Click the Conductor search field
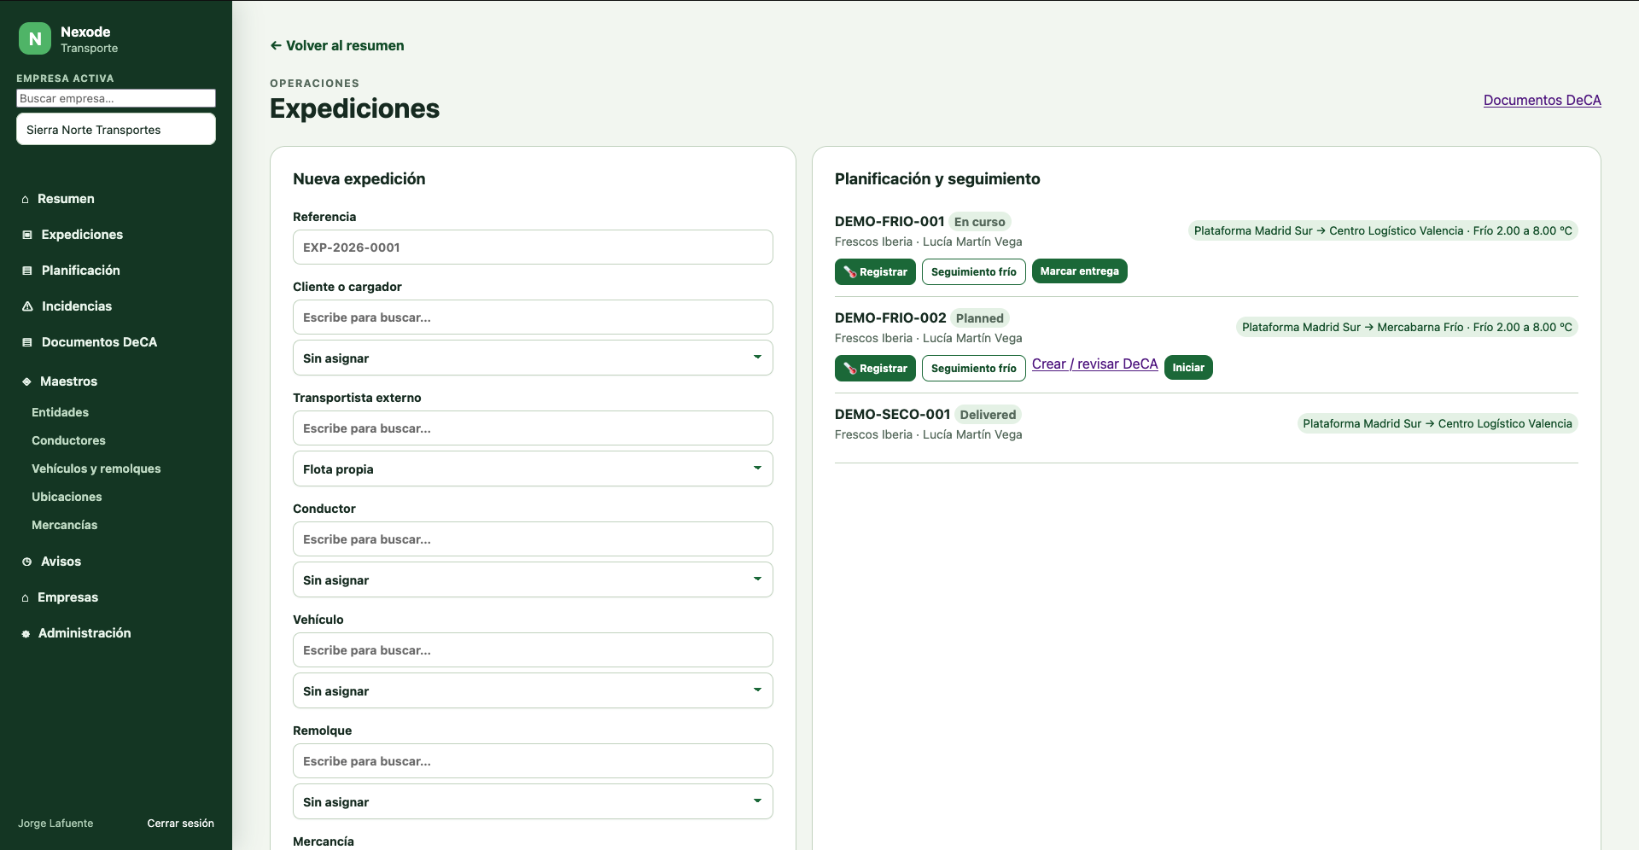1639x850 pixels. [x=533, y=539]
